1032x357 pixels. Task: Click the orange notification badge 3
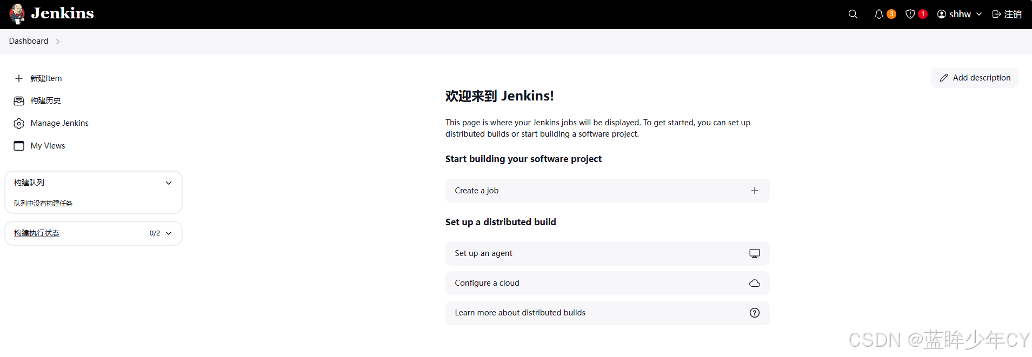pos(891,14)
